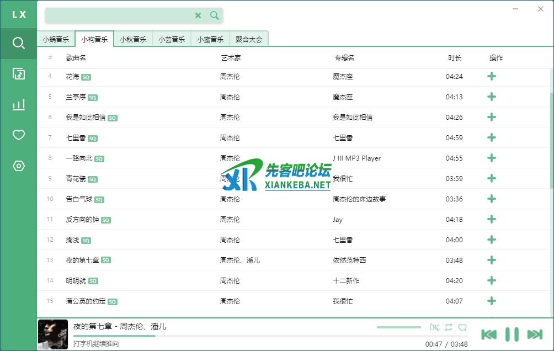This screenshot has width=554, height=351.
Task: Open the favorites heart page in sidebar
Action: click(x=19, y=135)
